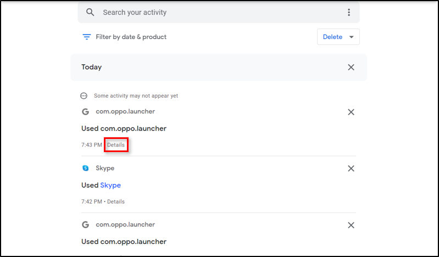Screen dimensions: 439x257
Task: Click the Skype entry title text
Action: (105, 168)
